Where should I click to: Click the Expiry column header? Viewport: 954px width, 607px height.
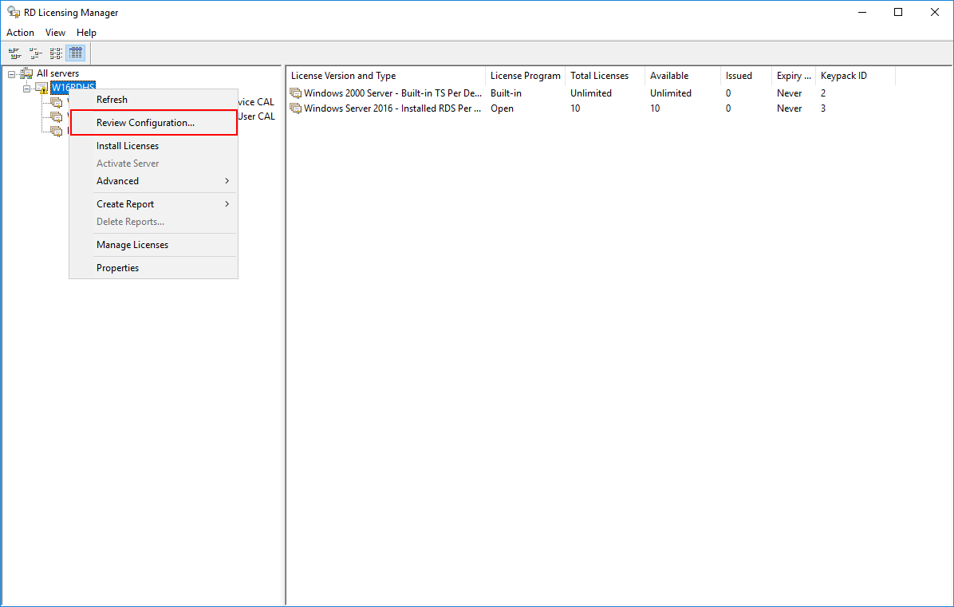coord(794,76)
